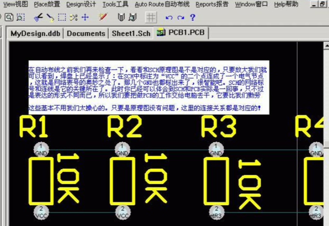Choose the Move Selection cross-arrows icon
Screen dimensions: 329x226
point(85,17)
